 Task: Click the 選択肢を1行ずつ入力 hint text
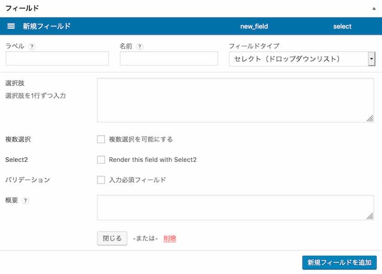coord(36,95)
